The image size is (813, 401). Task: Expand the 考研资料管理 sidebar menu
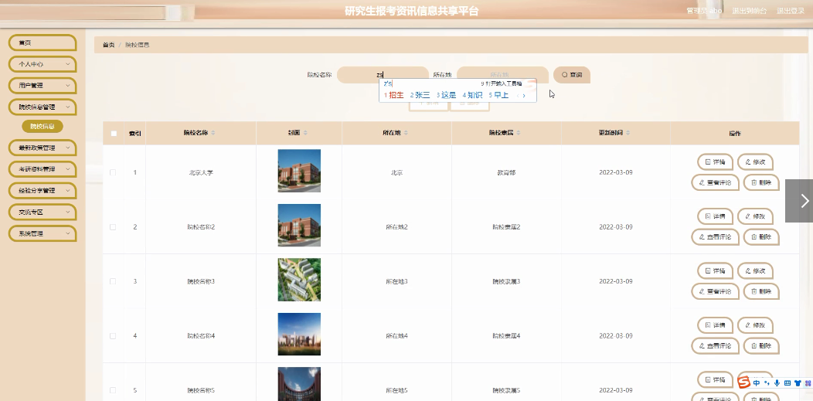43,169
